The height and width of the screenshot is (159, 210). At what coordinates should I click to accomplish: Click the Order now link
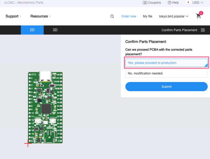tap(129, 16)
